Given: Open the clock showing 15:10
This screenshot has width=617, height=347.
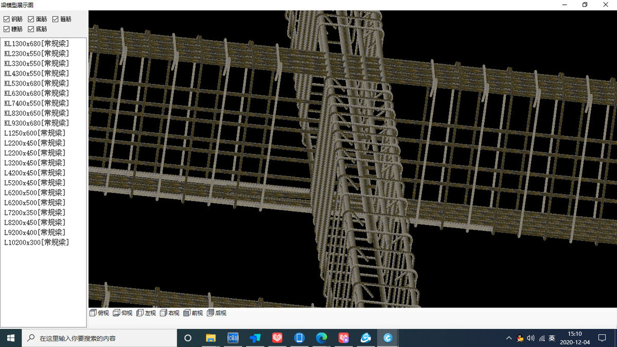Looking at the screenshot, I should click(x=574, y=338).
